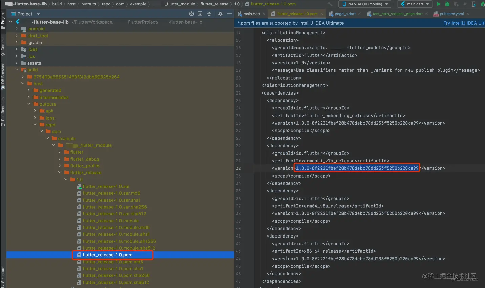The width and height of the screenshot is (485, 288).
Task: Click the Build hammer icon
Action: [330, 4]
